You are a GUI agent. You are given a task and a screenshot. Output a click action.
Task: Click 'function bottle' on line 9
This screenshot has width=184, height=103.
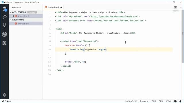pyautogui.click(x=74, y=45)
